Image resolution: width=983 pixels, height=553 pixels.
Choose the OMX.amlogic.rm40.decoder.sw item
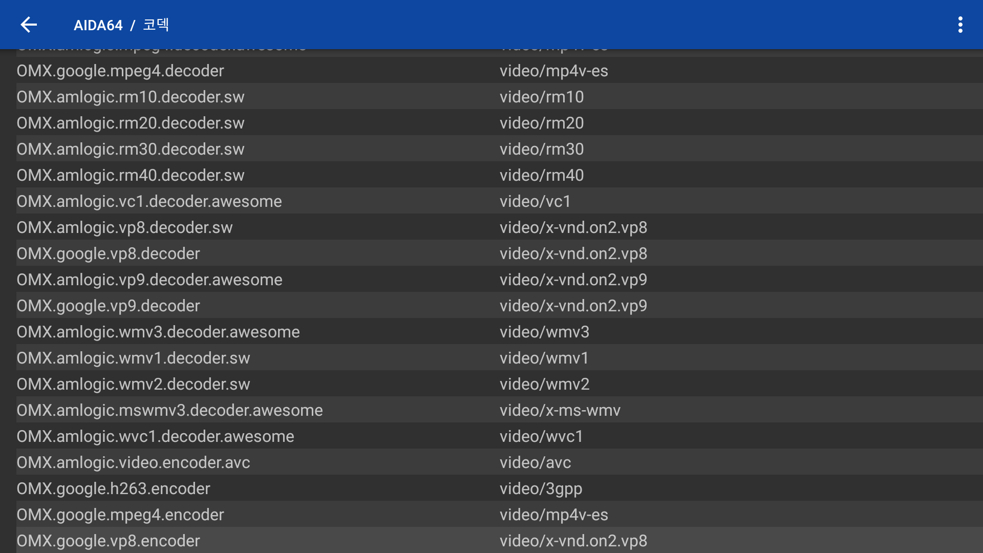point(131,175)
